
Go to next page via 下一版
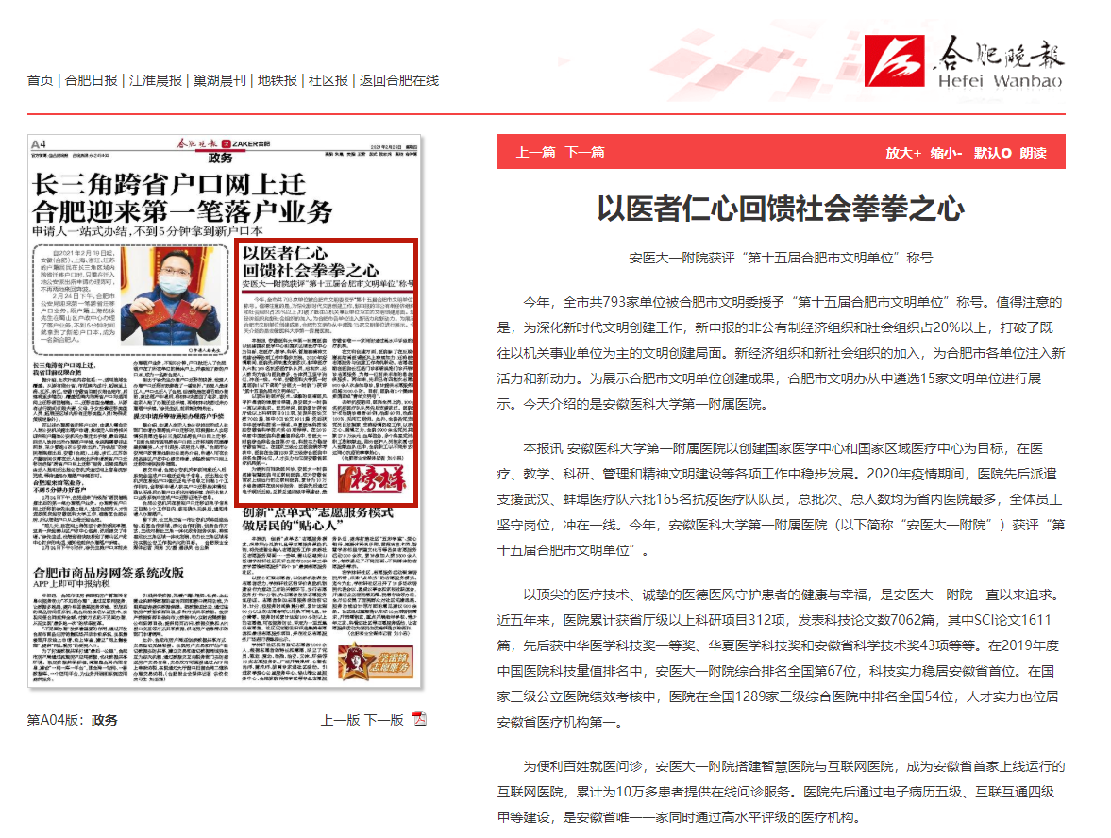(x=384, y=720)
